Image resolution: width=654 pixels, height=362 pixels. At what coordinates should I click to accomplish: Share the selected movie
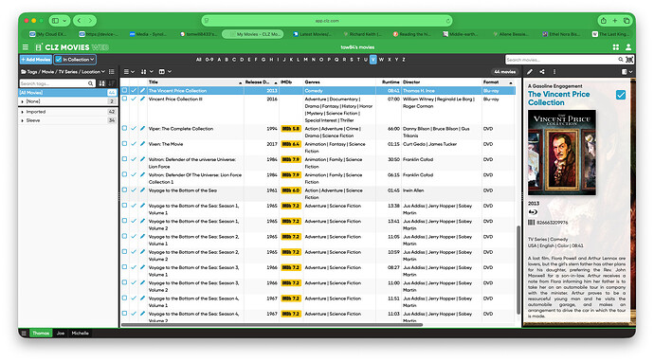point(542,72)
